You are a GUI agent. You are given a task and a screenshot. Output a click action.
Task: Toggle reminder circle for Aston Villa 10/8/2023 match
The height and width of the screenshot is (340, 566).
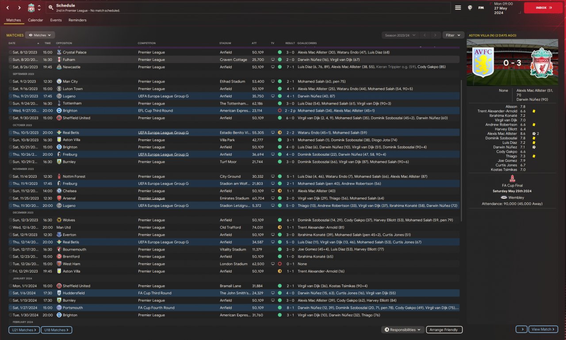11,140
